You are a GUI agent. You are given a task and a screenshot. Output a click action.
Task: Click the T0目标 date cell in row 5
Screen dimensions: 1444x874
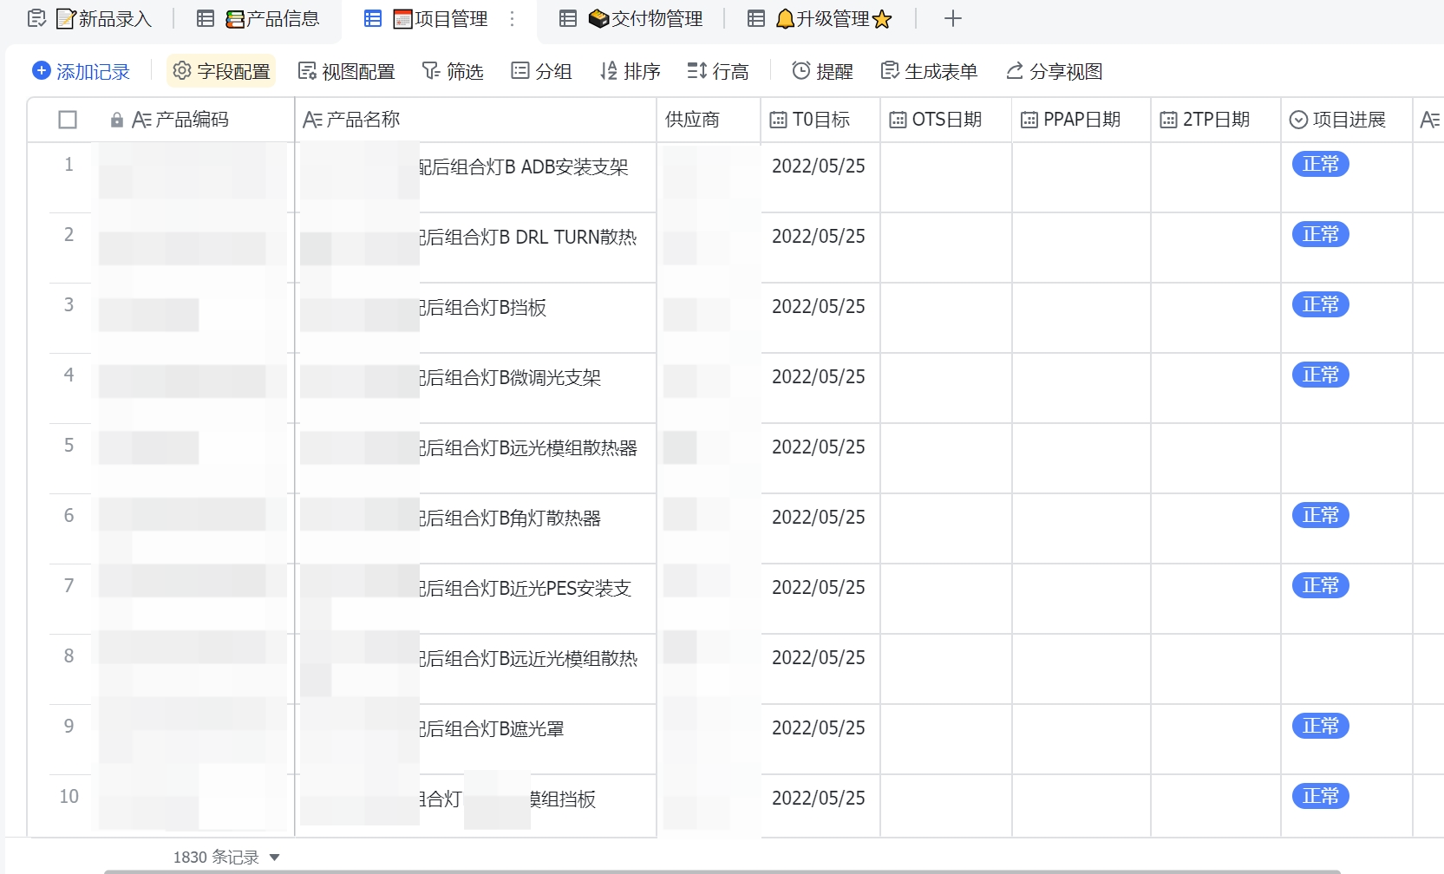819,447
